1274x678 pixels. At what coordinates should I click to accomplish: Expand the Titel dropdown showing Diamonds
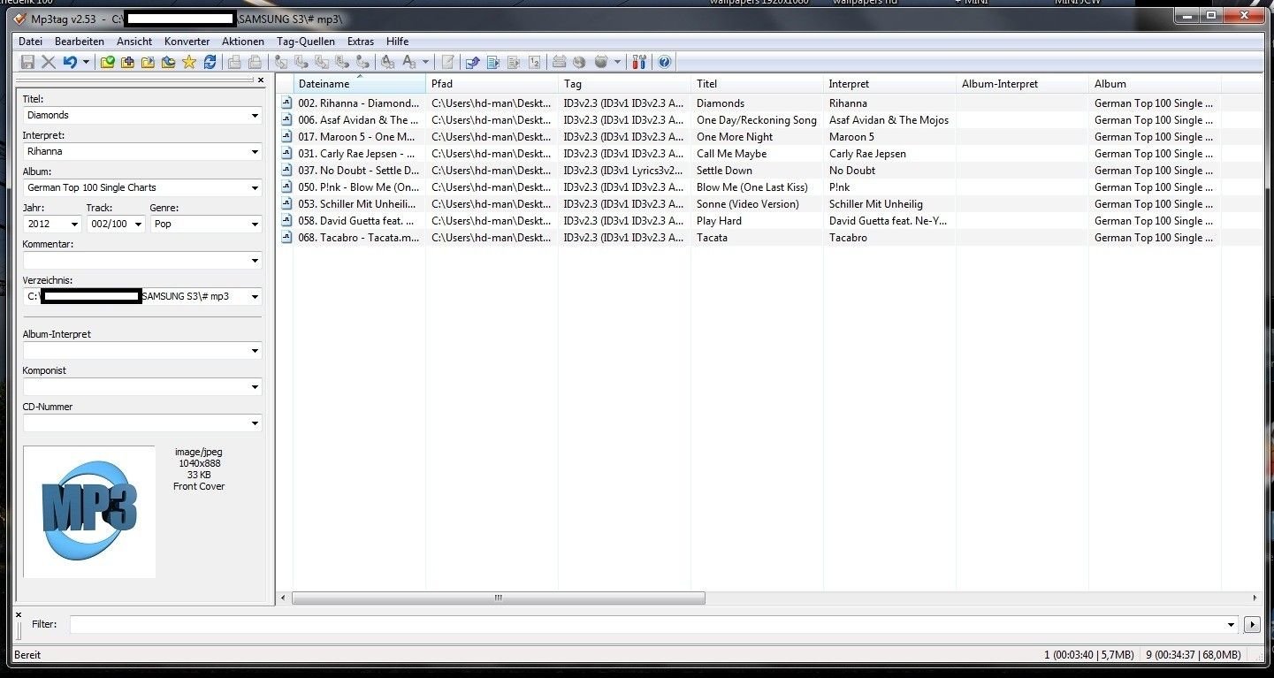coord(255,116)
